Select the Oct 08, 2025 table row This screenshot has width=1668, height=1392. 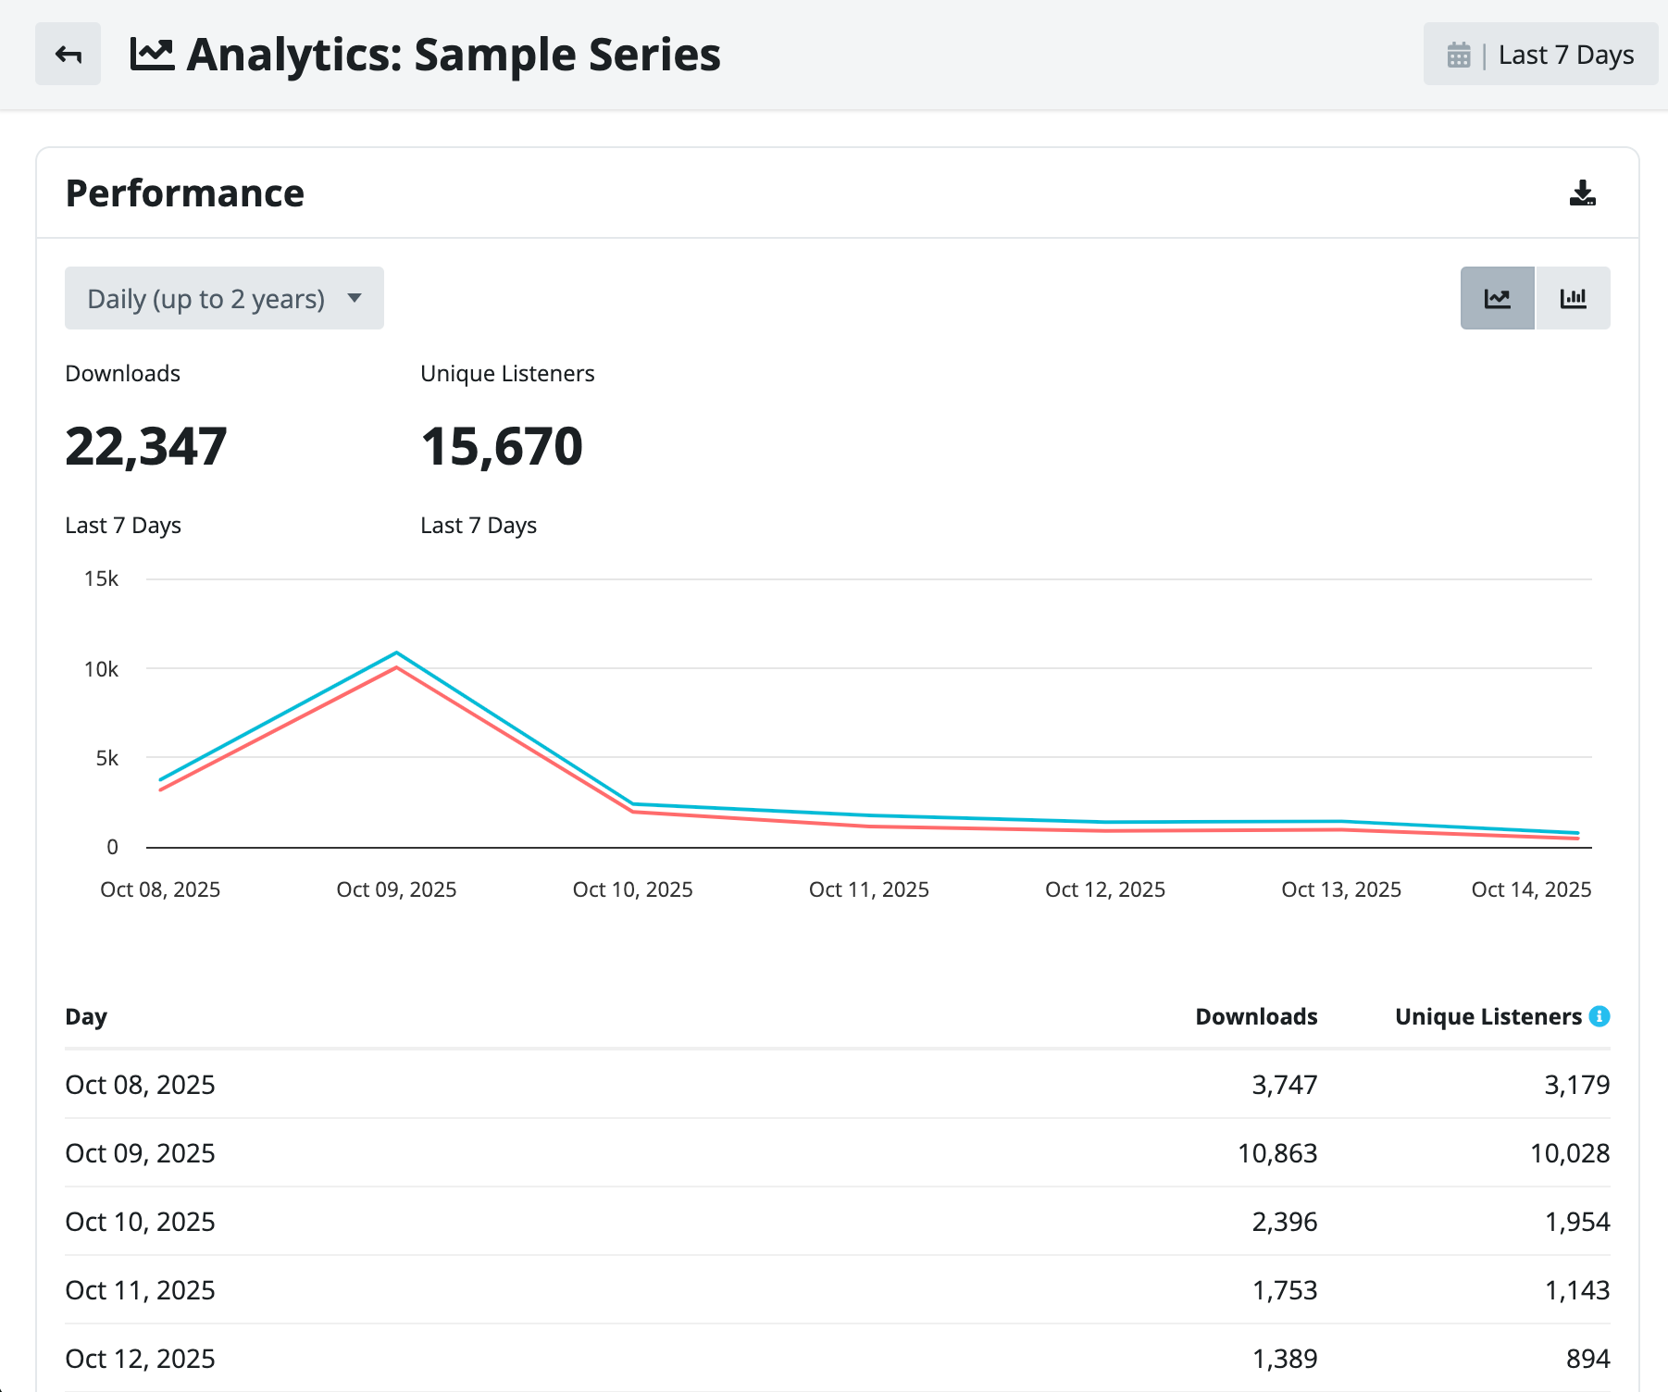click(838, 1085)
